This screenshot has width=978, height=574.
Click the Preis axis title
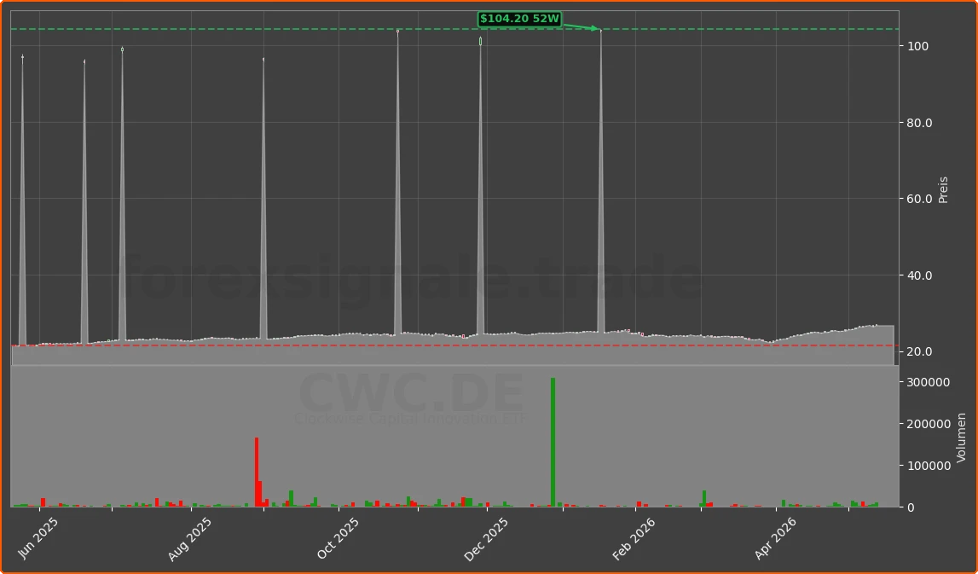click(x=943, y=189)
